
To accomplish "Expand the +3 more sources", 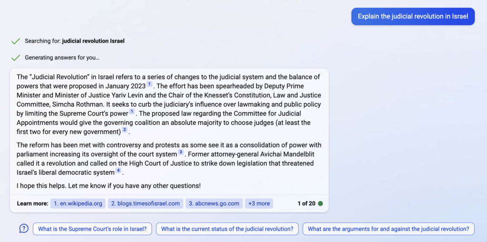I will [259, 203].
